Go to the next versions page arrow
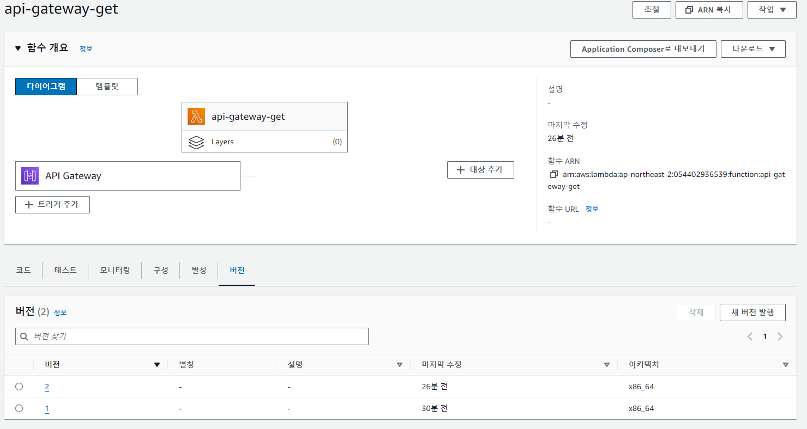 [x=780, y=336]
